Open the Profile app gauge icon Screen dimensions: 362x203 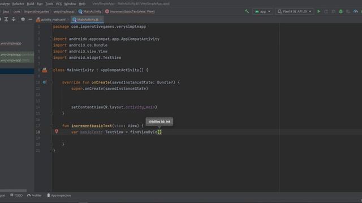(356, 11)
